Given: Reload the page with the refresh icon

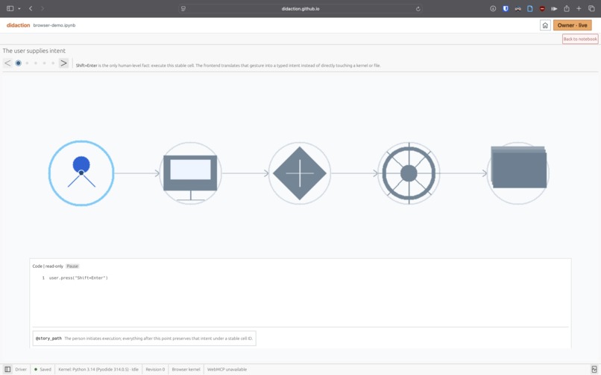Looking at the screenshot, I should [418, 9].
